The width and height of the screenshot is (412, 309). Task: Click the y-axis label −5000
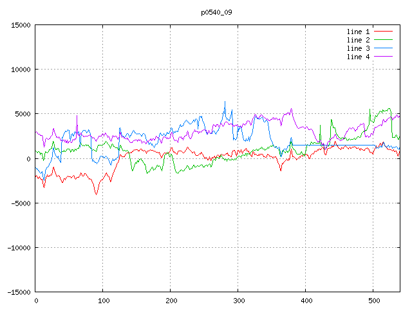tap(21, 203)
